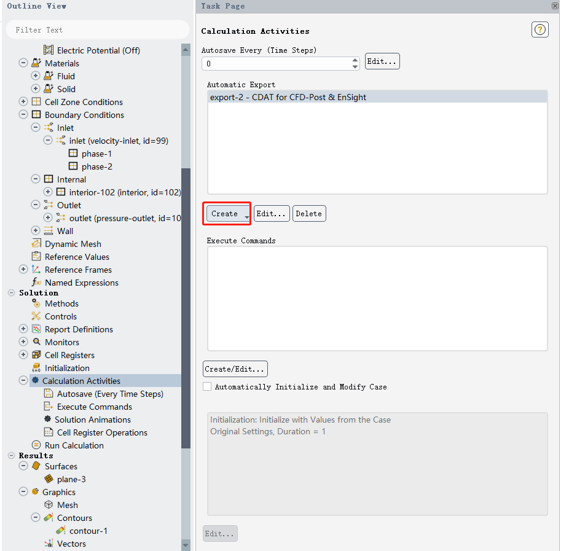Click the Solid material icon
The width and height of the screenshot is (561, 551).
(x=49, y=88)
